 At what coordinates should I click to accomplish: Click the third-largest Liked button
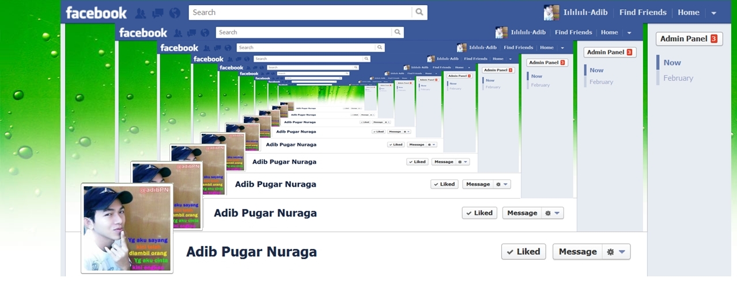444,184
